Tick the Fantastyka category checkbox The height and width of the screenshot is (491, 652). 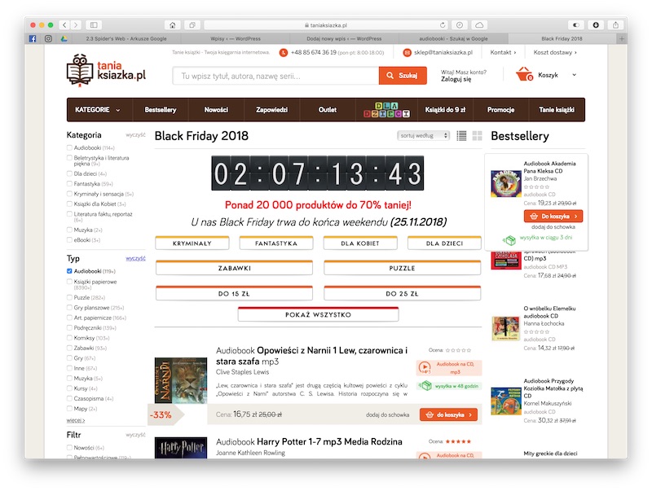pos(69,183)
